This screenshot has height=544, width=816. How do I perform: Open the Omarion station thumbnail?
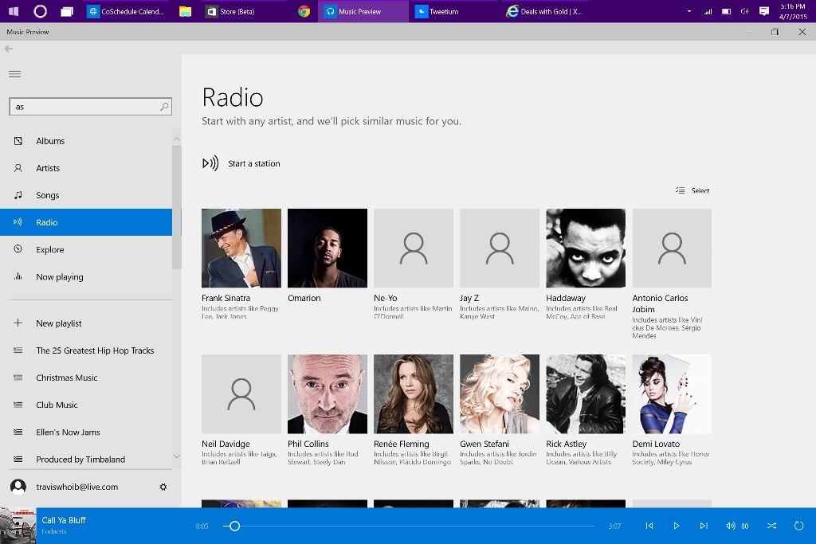coord(328,248)
